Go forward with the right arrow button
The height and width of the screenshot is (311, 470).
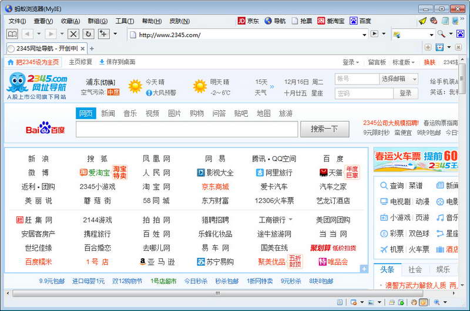(x=51, y=34)
